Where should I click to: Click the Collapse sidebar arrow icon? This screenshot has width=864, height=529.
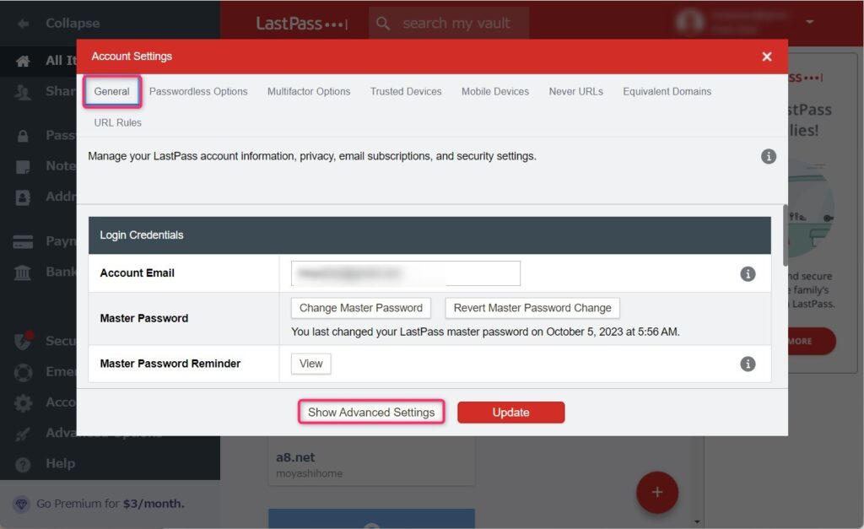pyautogui.click(x=24, y=24)
